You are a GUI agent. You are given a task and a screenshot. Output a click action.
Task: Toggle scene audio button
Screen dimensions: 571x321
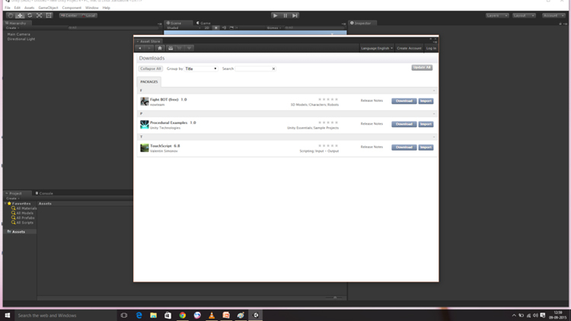point(224,27)
